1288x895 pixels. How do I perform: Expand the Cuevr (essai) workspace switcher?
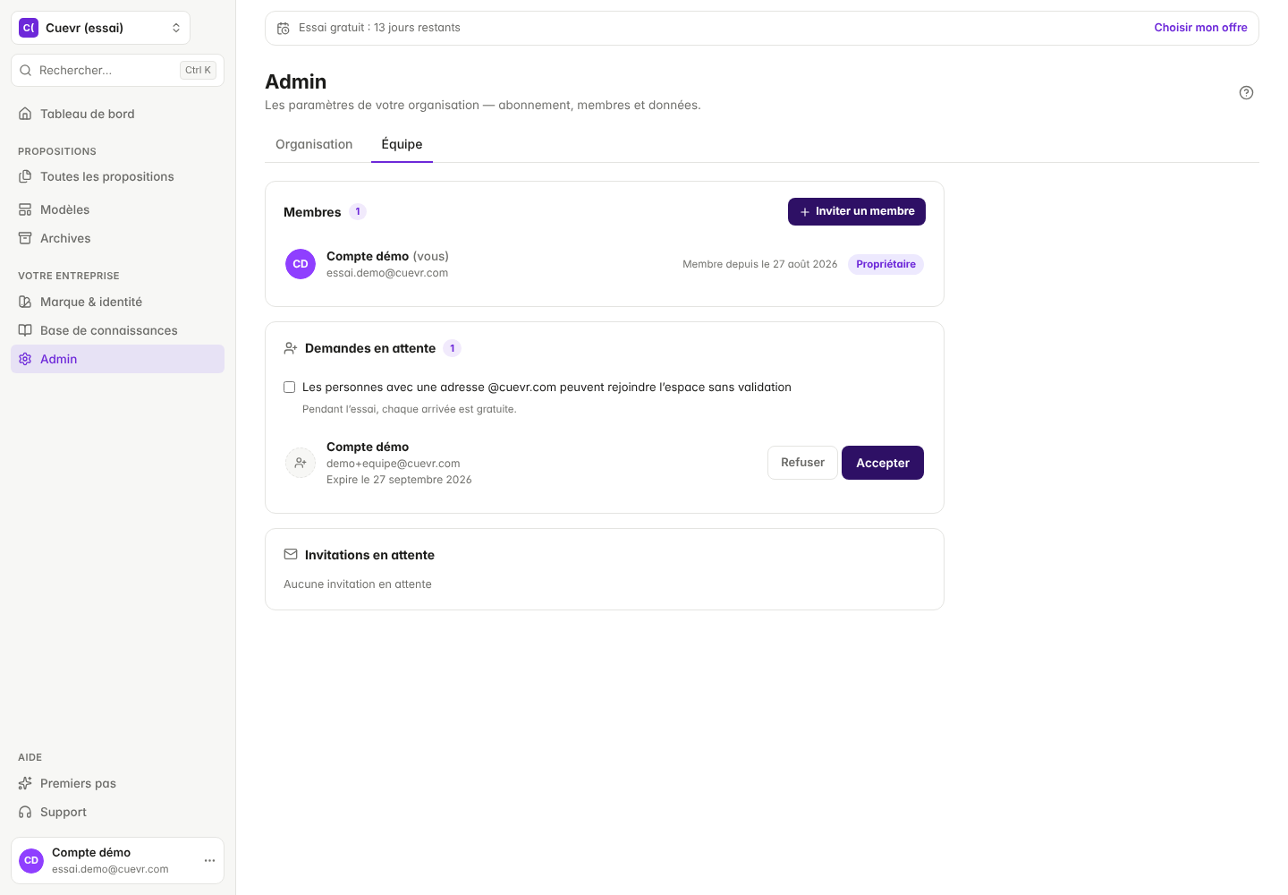(100, 28)
